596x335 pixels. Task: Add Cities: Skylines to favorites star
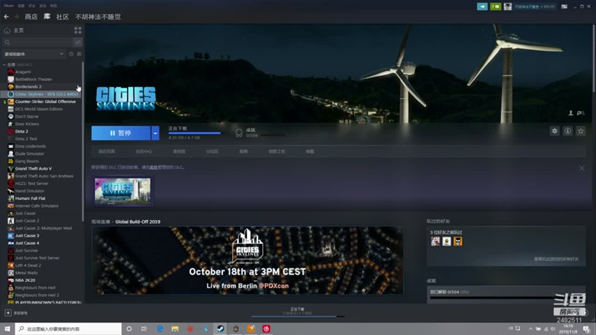(581, 131)
